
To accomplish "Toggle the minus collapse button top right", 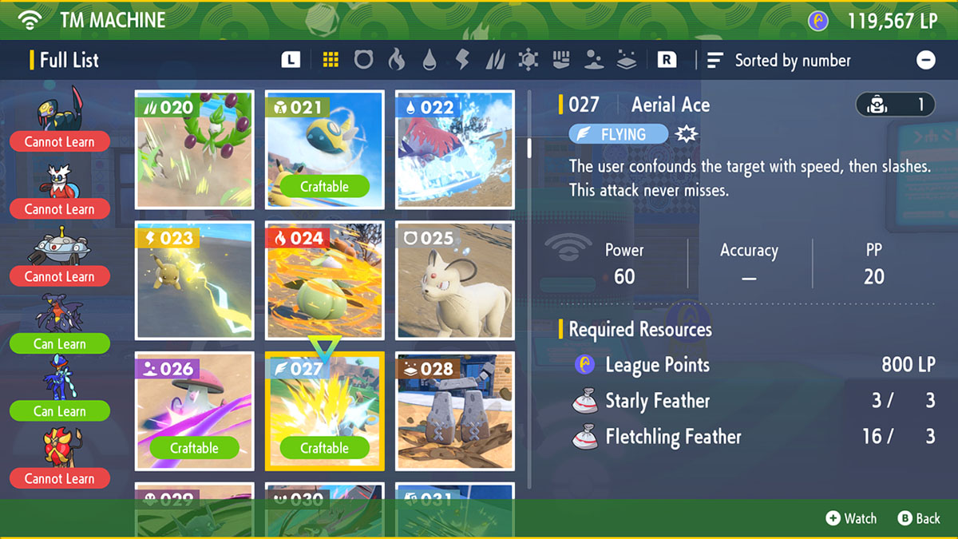I will point(925,60).
